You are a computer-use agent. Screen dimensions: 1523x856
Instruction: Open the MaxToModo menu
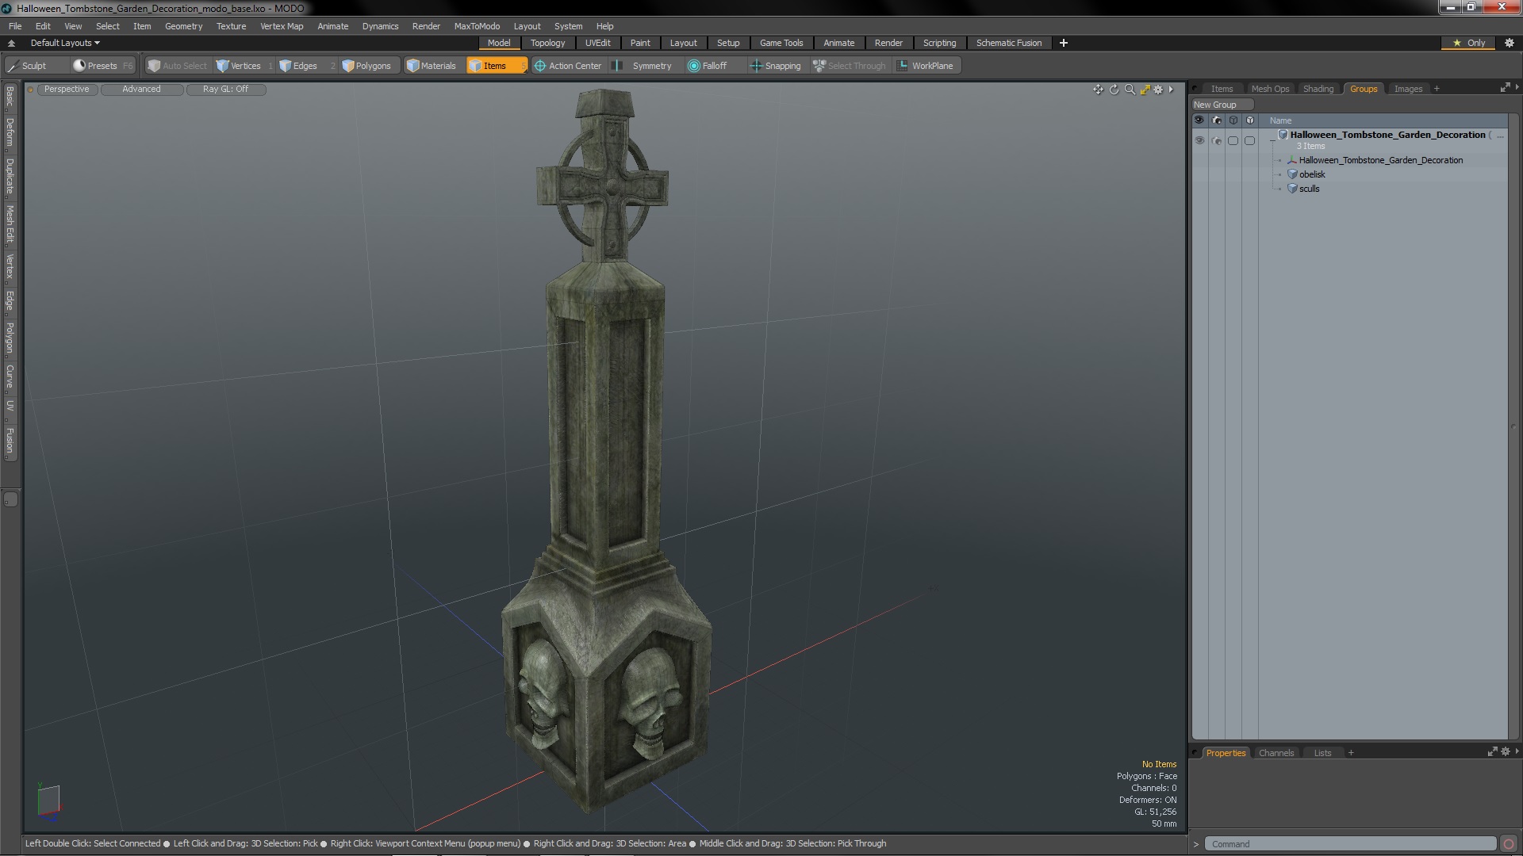[x=477, y=26]
